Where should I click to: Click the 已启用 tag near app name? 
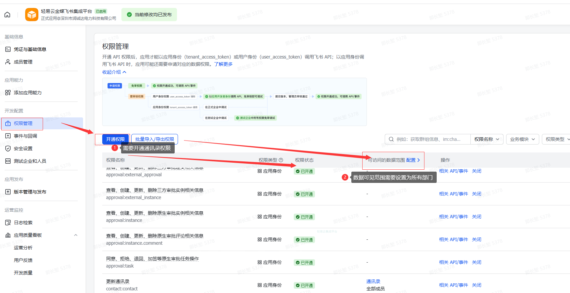tap(101, 11)
